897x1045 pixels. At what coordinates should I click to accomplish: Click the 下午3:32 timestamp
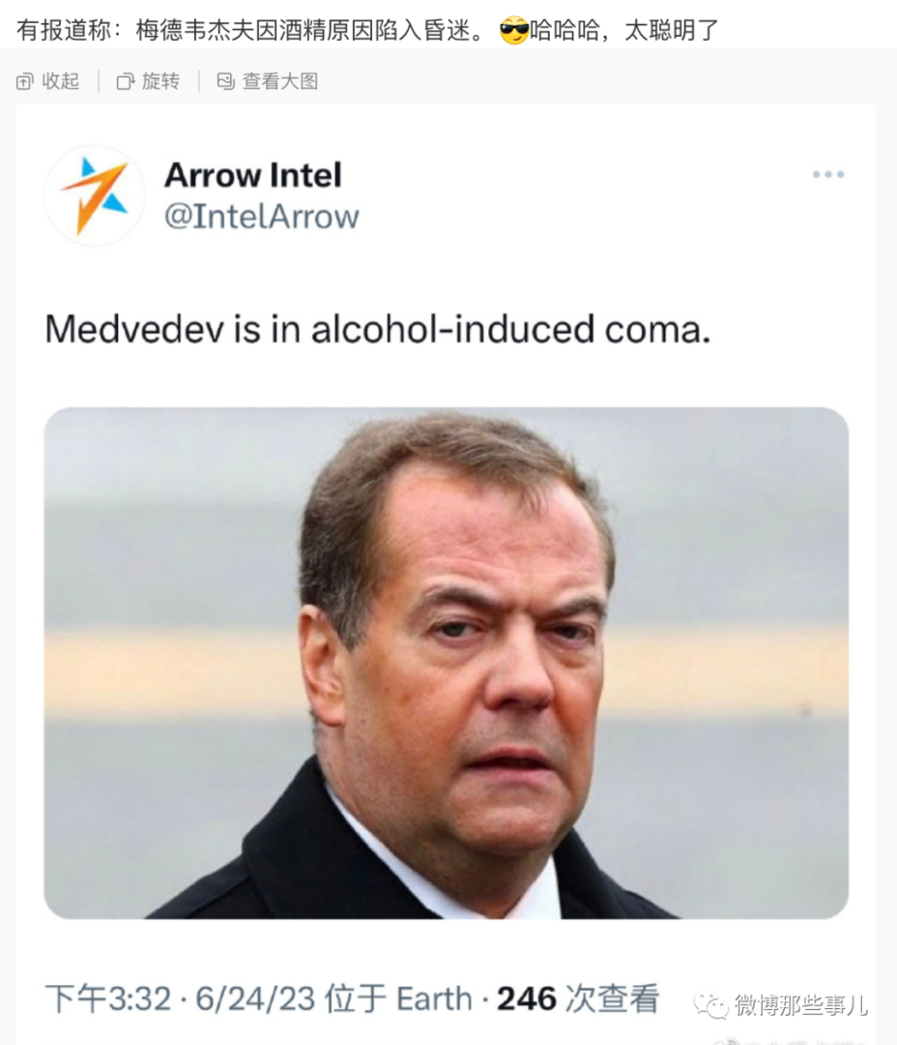pos(107,999)
